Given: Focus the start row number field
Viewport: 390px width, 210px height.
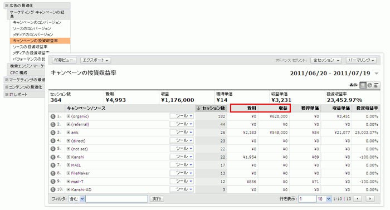Looking at the screenshot, I should point(307,199).
